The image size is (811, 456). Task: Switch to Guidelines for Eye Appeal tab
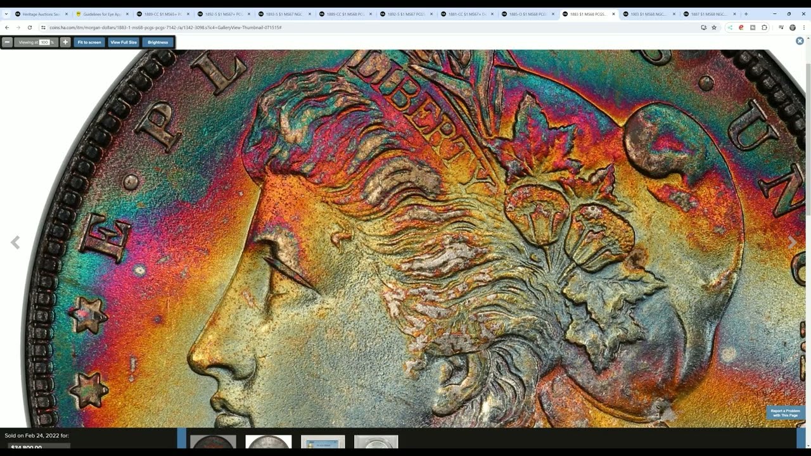pyautogui.click(x=101, y=14)
